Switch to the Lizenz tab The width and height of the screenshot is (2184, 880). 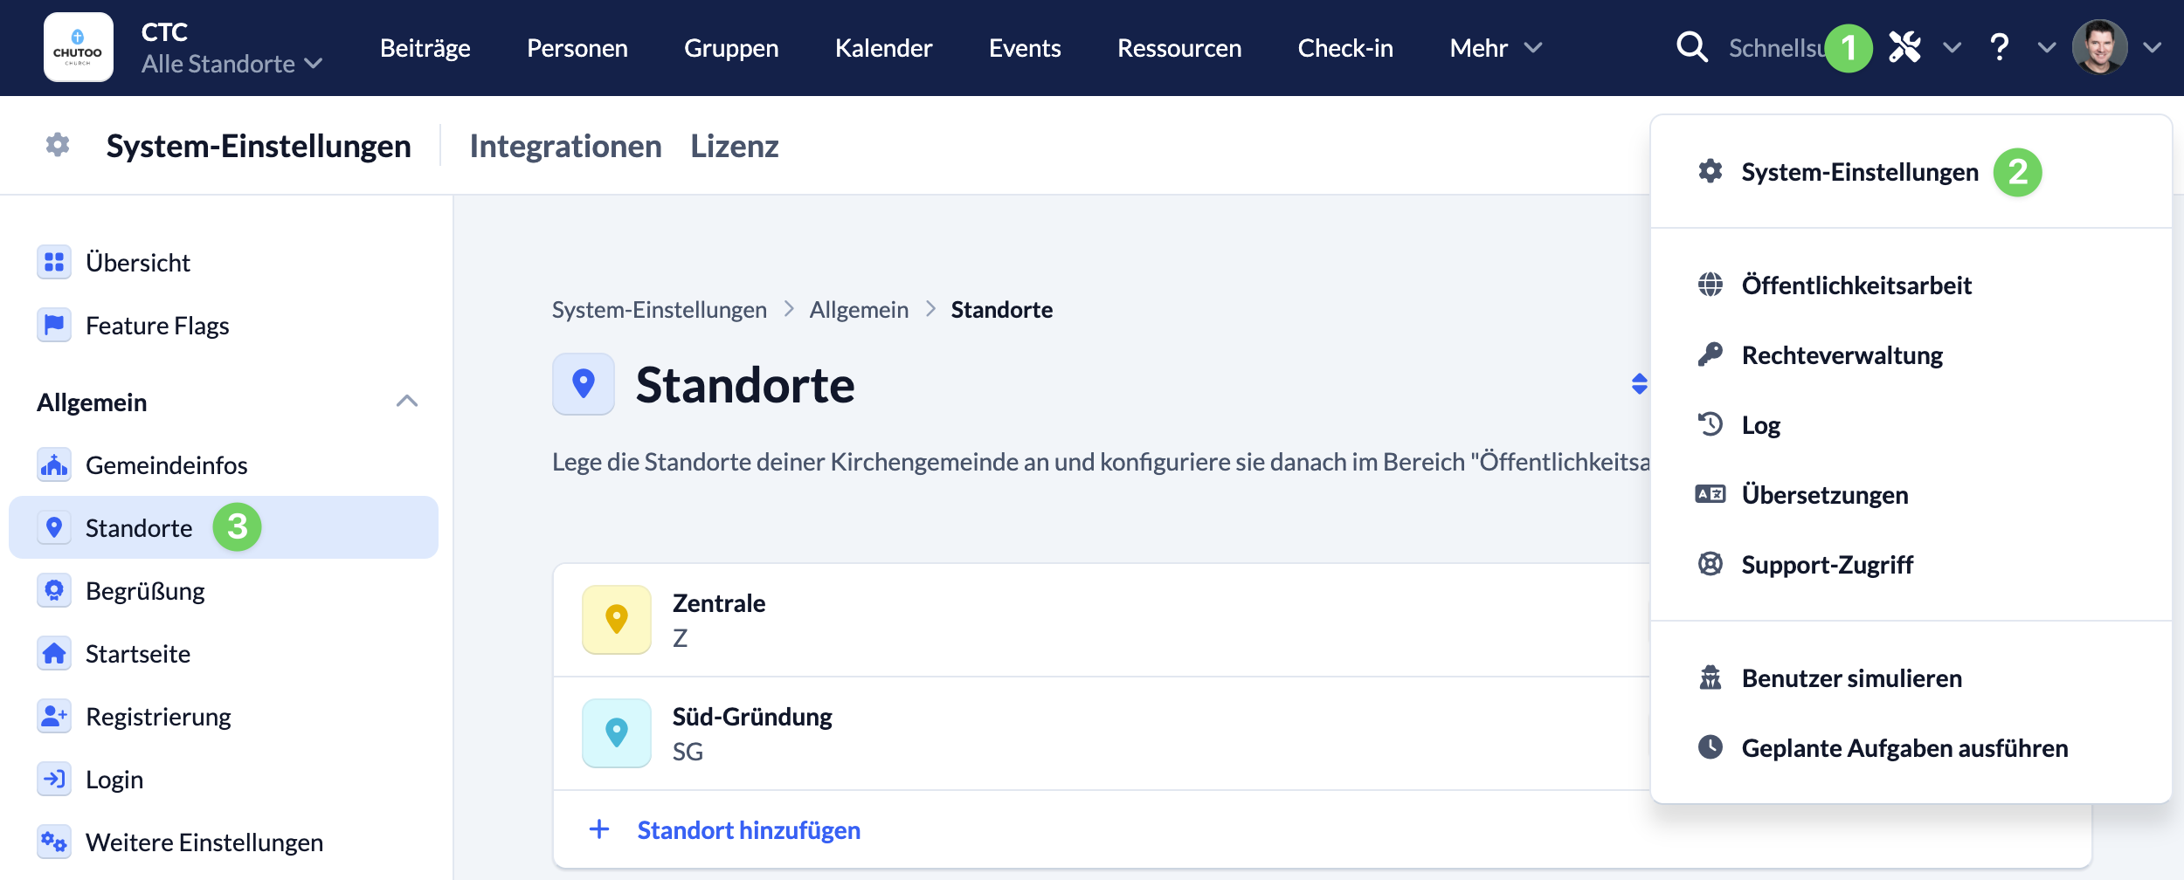click(734, 146)
